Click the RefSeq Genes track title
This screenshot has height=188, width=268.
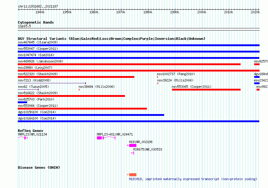point(31,131)
